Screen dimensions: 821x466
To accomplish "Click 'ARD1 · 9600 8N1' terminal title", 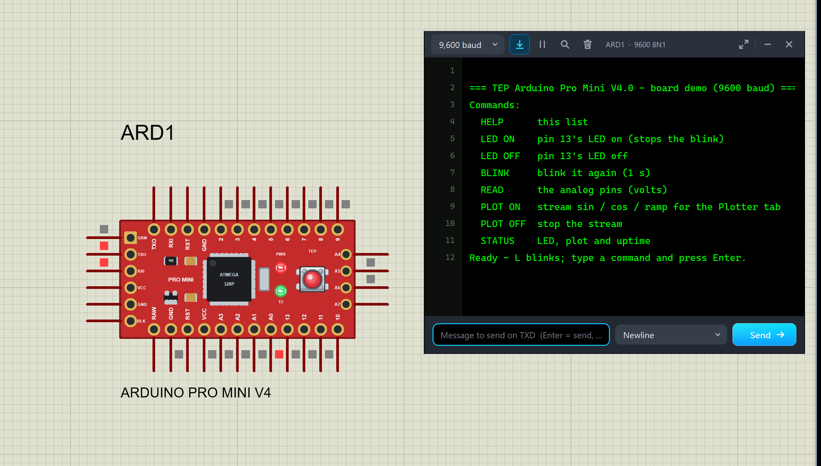I will pos(635,45).
